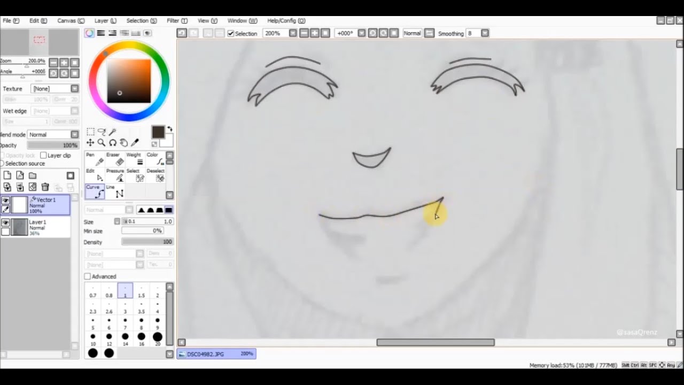Open the Layer menu
The image size is (684, 385).
click(105, 20)
